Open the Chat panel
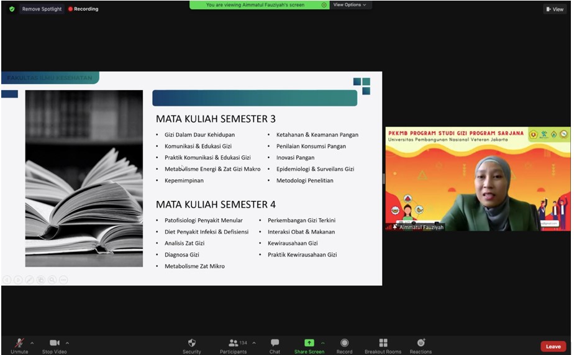The width and height of the screenshot is (574, 355). pos(275,343)
